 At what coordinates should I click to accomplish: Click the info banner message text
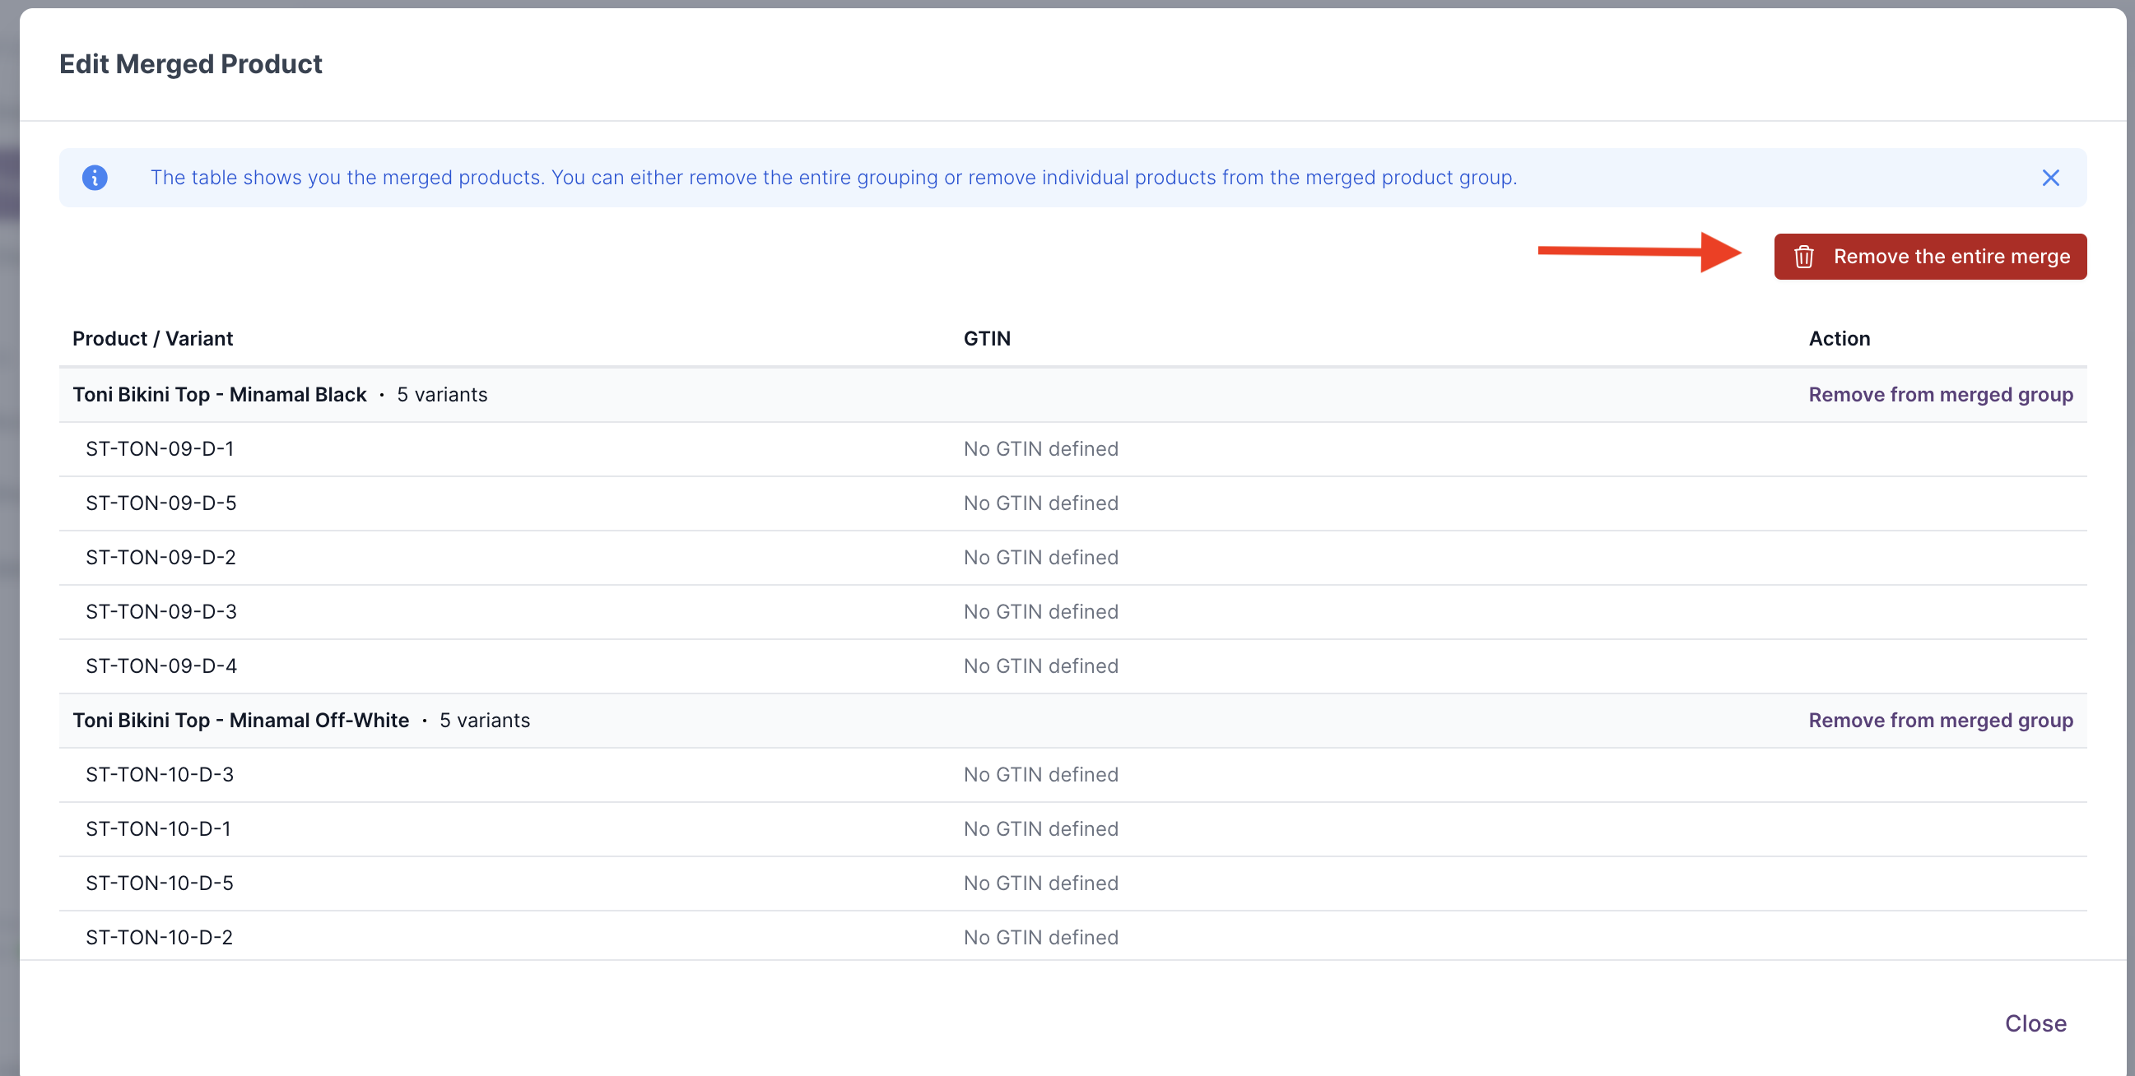pos(833,177)
